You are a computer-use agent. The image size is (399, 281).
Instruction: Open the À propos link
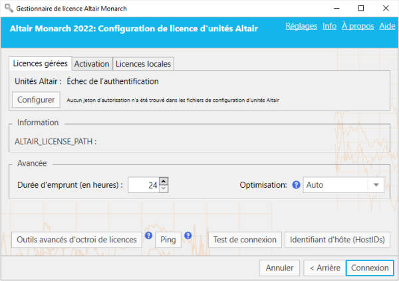(x=358, y=26)
